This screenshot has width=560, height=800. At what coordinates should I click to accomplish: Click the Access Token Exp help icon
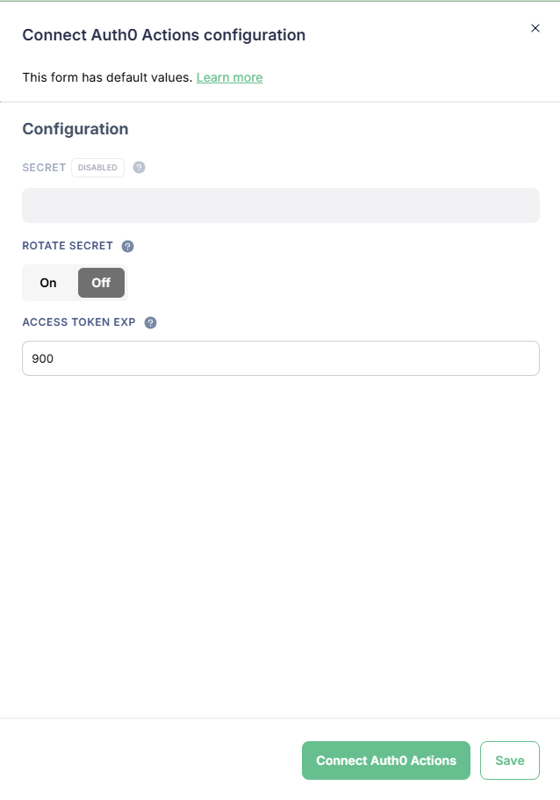coord(150,322)
